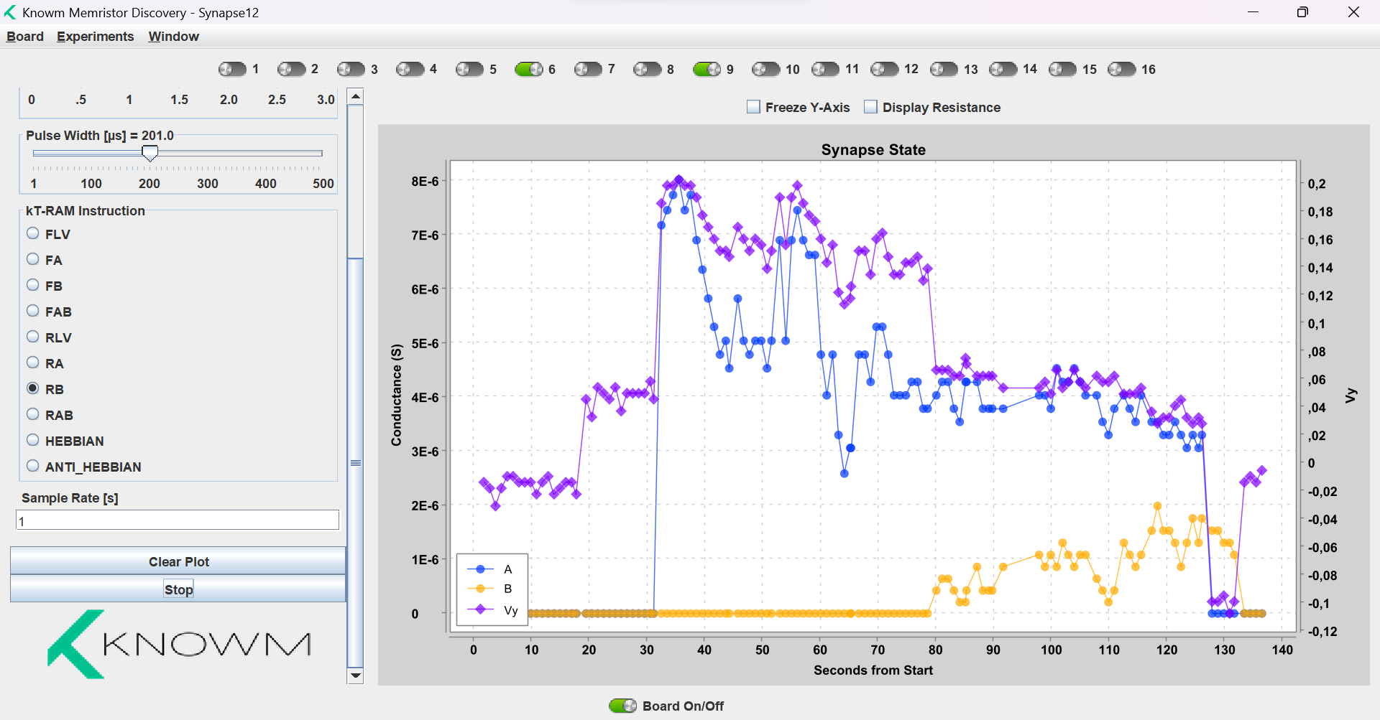This screenshot has height=720, width=1380.
Task: Click the Pulse Width slider thumb
Action: tap(149, 153)
